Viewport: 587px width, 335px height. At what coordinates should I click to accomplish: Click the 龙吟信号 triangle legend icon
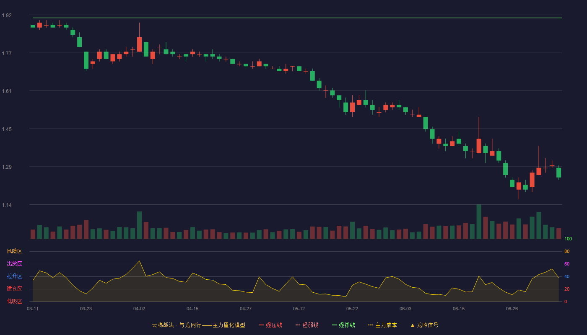click(x=413, y=325)
